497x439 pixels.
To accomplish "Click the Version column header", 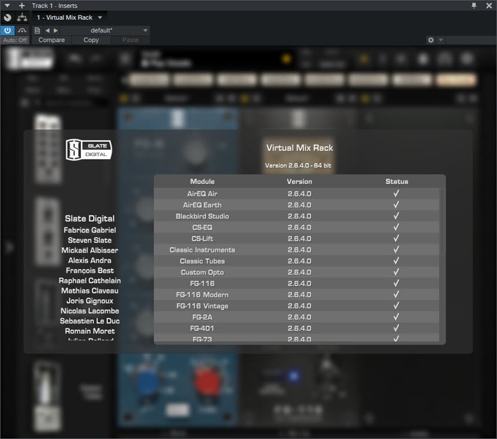I will (299, 181).
